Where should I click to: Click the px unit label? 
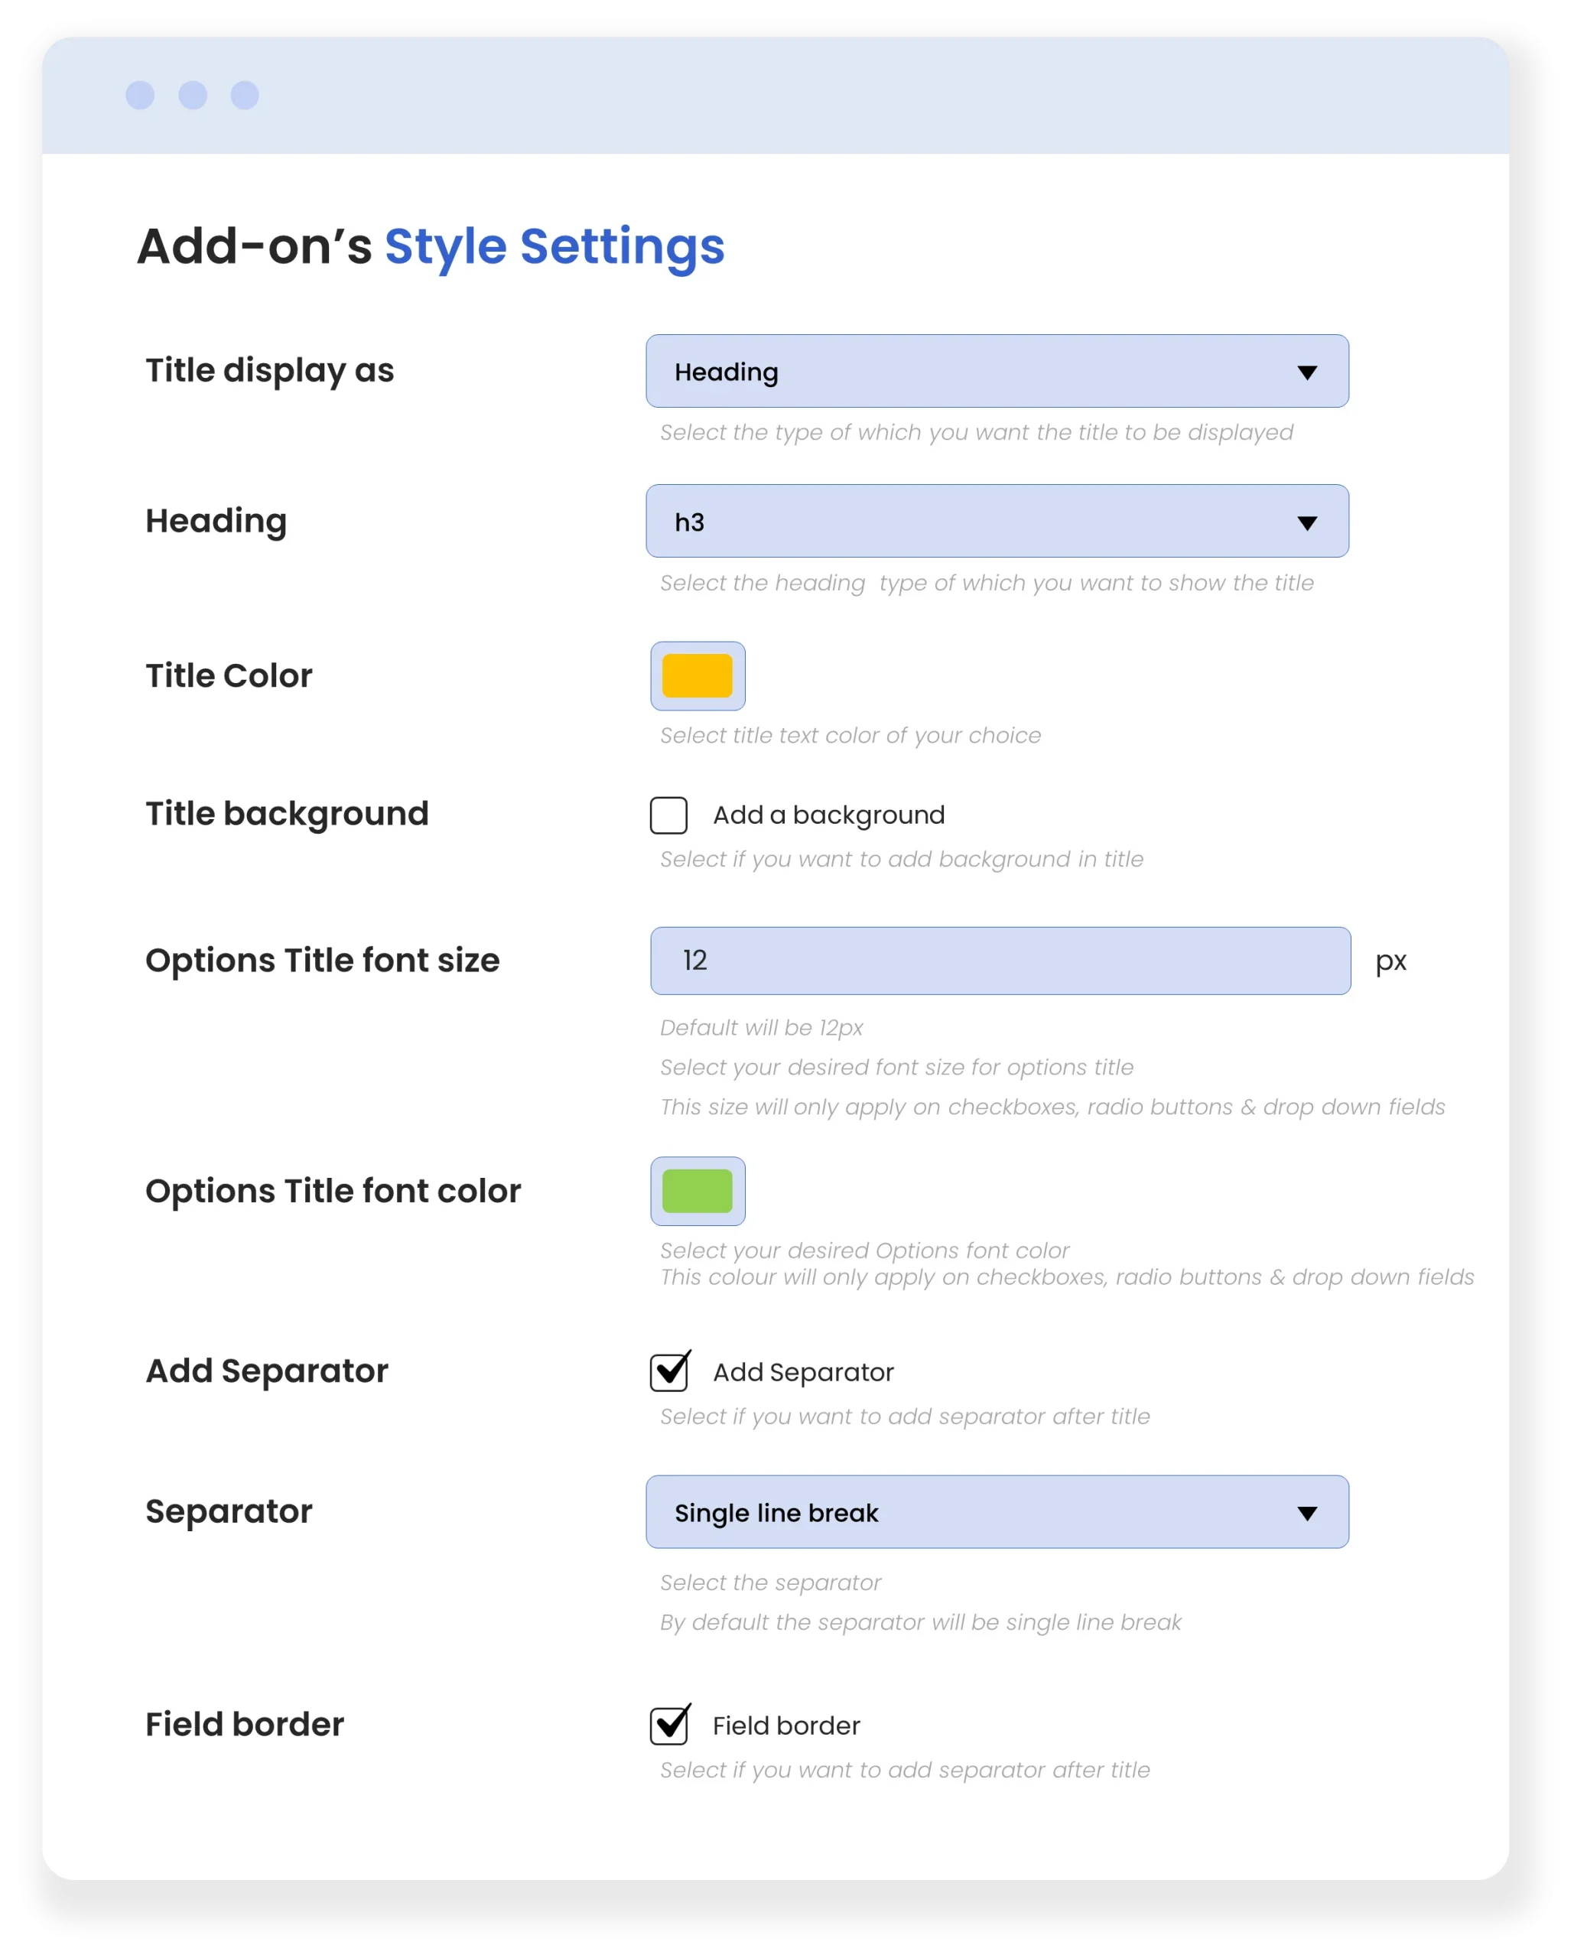click(1390, 963)
